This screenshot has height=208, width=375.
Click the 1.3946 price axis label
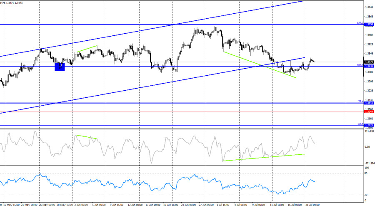(369, 7)
